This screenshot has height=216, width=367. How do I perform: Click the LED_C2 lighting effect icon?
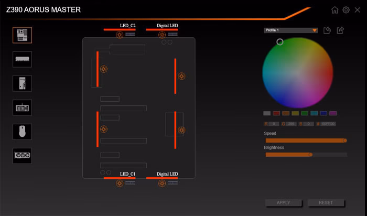pos(120,35)
